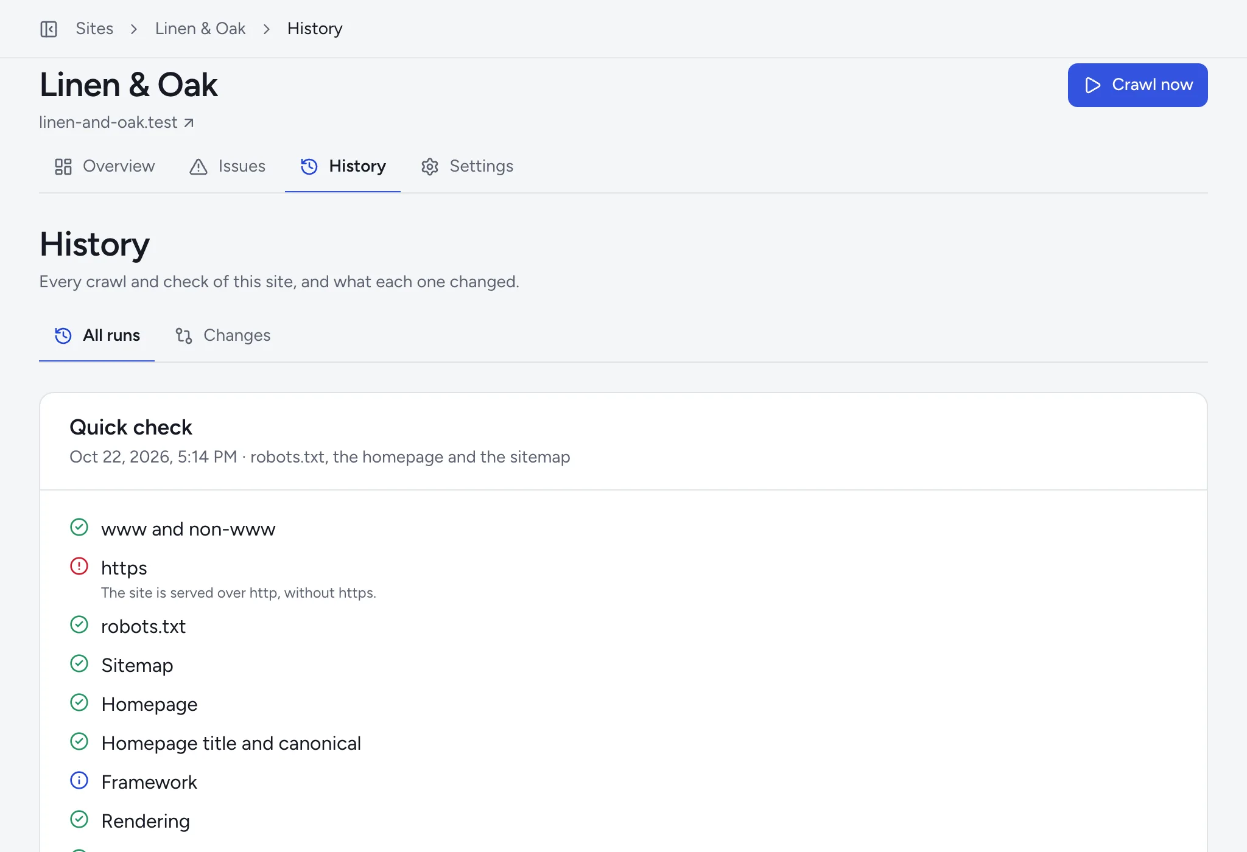Click the 'Oct 22, 2026, 5:14 PM' run timestamp line
1247x852 pixels.
pyautogui.click(x=320, y=457)
